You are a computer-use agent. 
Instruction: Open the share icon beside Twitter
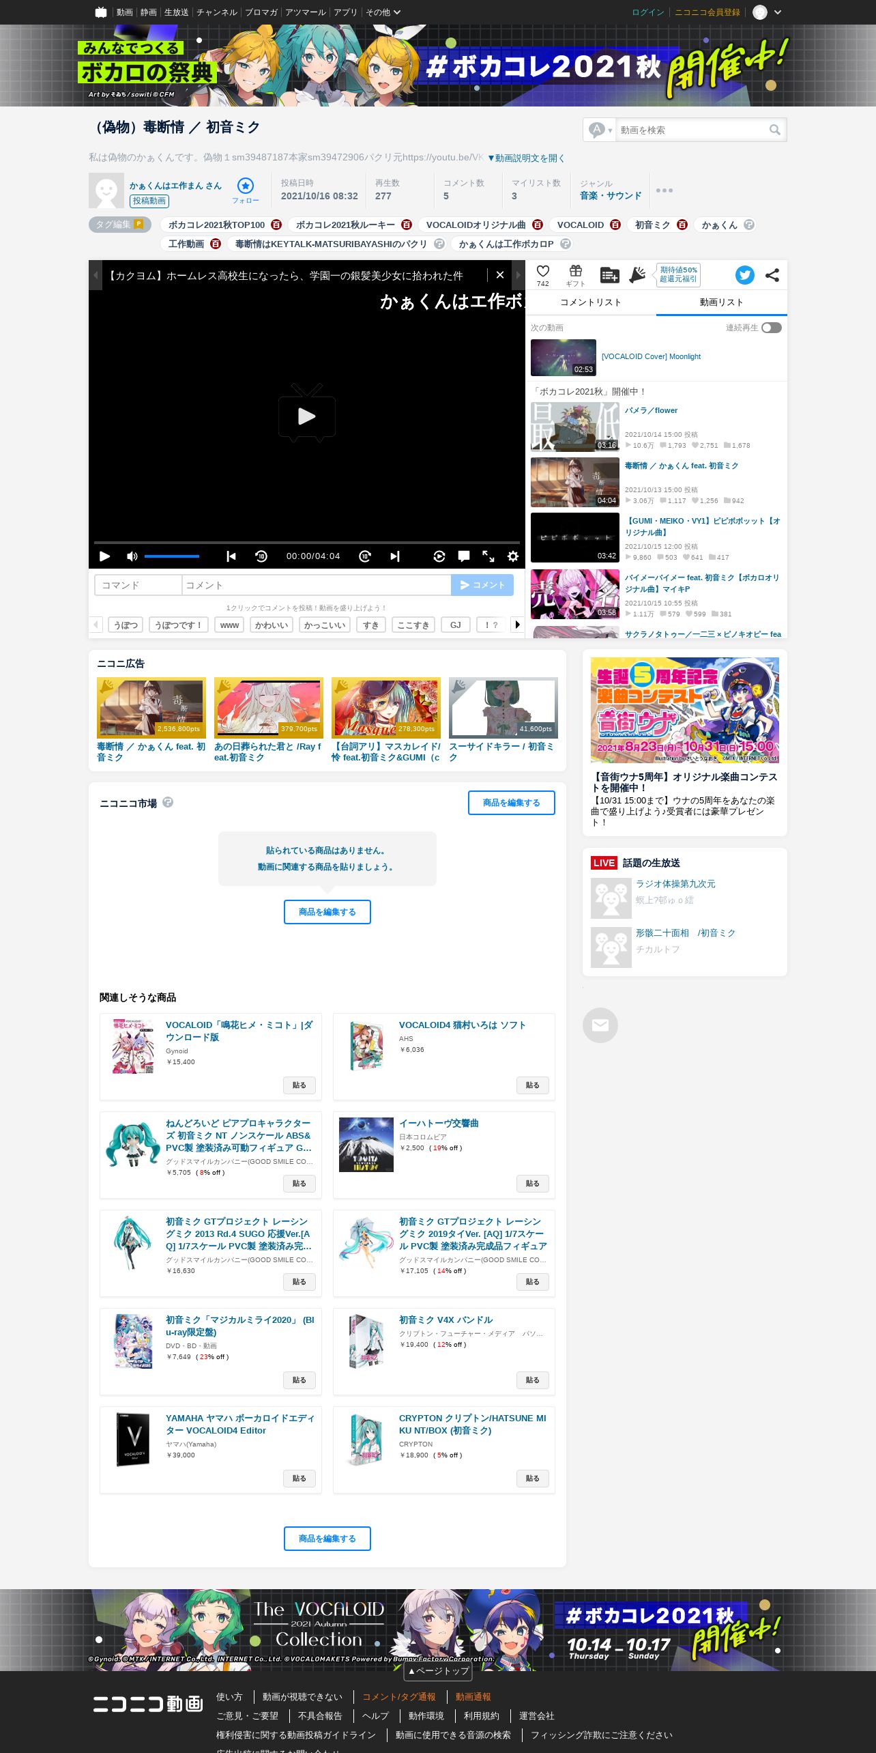pos(772,275)
